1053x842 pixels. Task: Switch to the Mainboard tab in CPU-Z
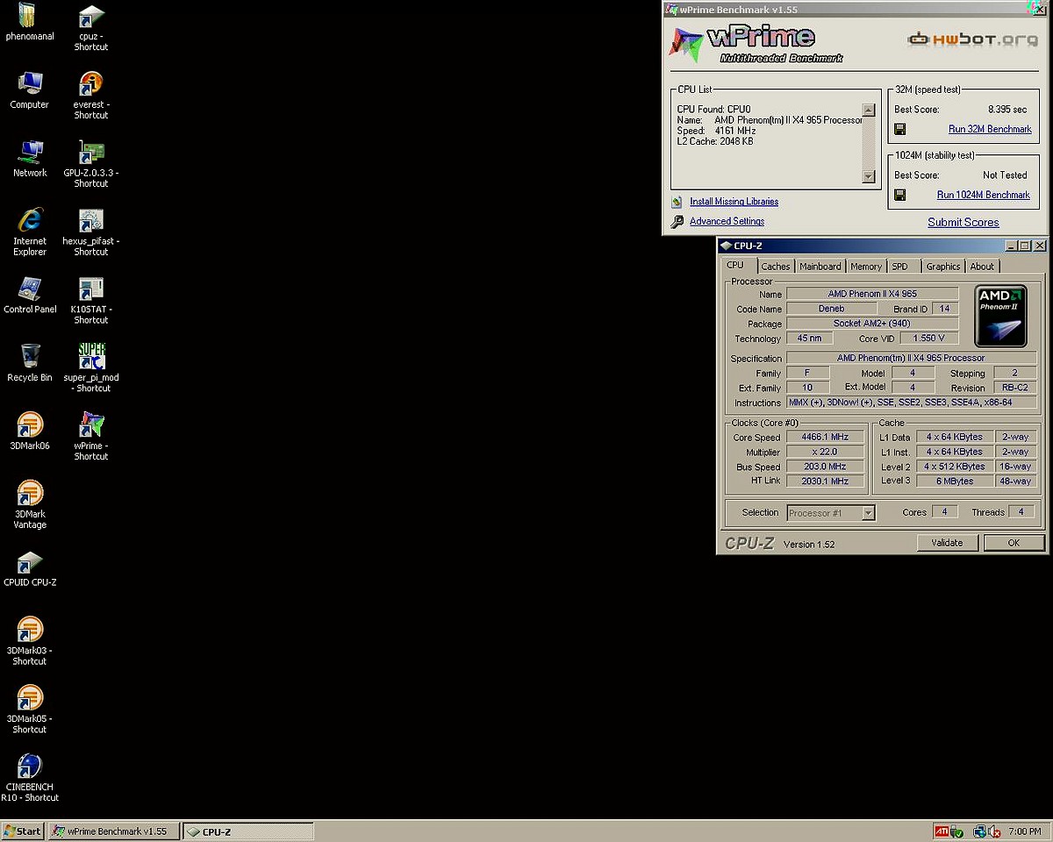click(x=820, y=267)
